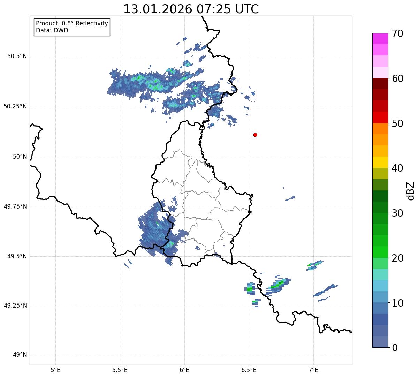Pick the olive-yellow swatch below 40 dBZ
The image size is (419, 377).
380,173
